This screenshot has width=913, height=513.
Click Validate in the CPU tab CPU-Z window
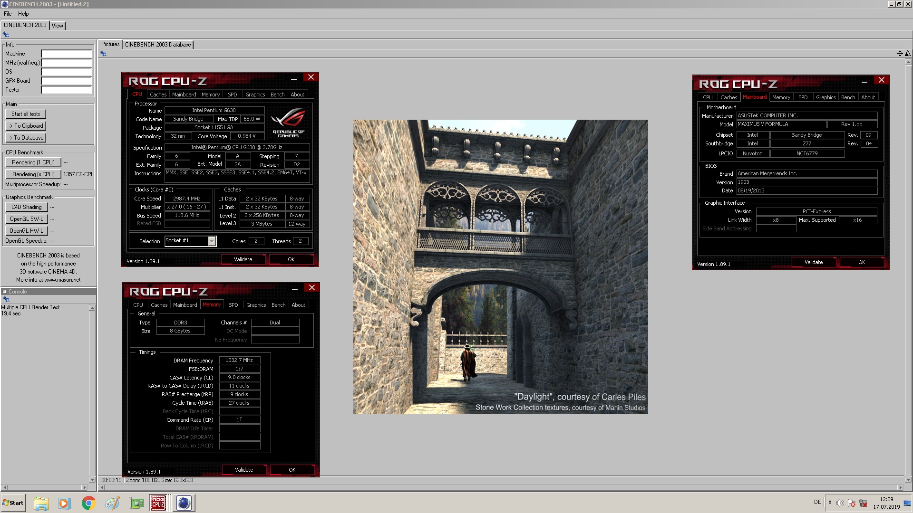pos(243,259)
